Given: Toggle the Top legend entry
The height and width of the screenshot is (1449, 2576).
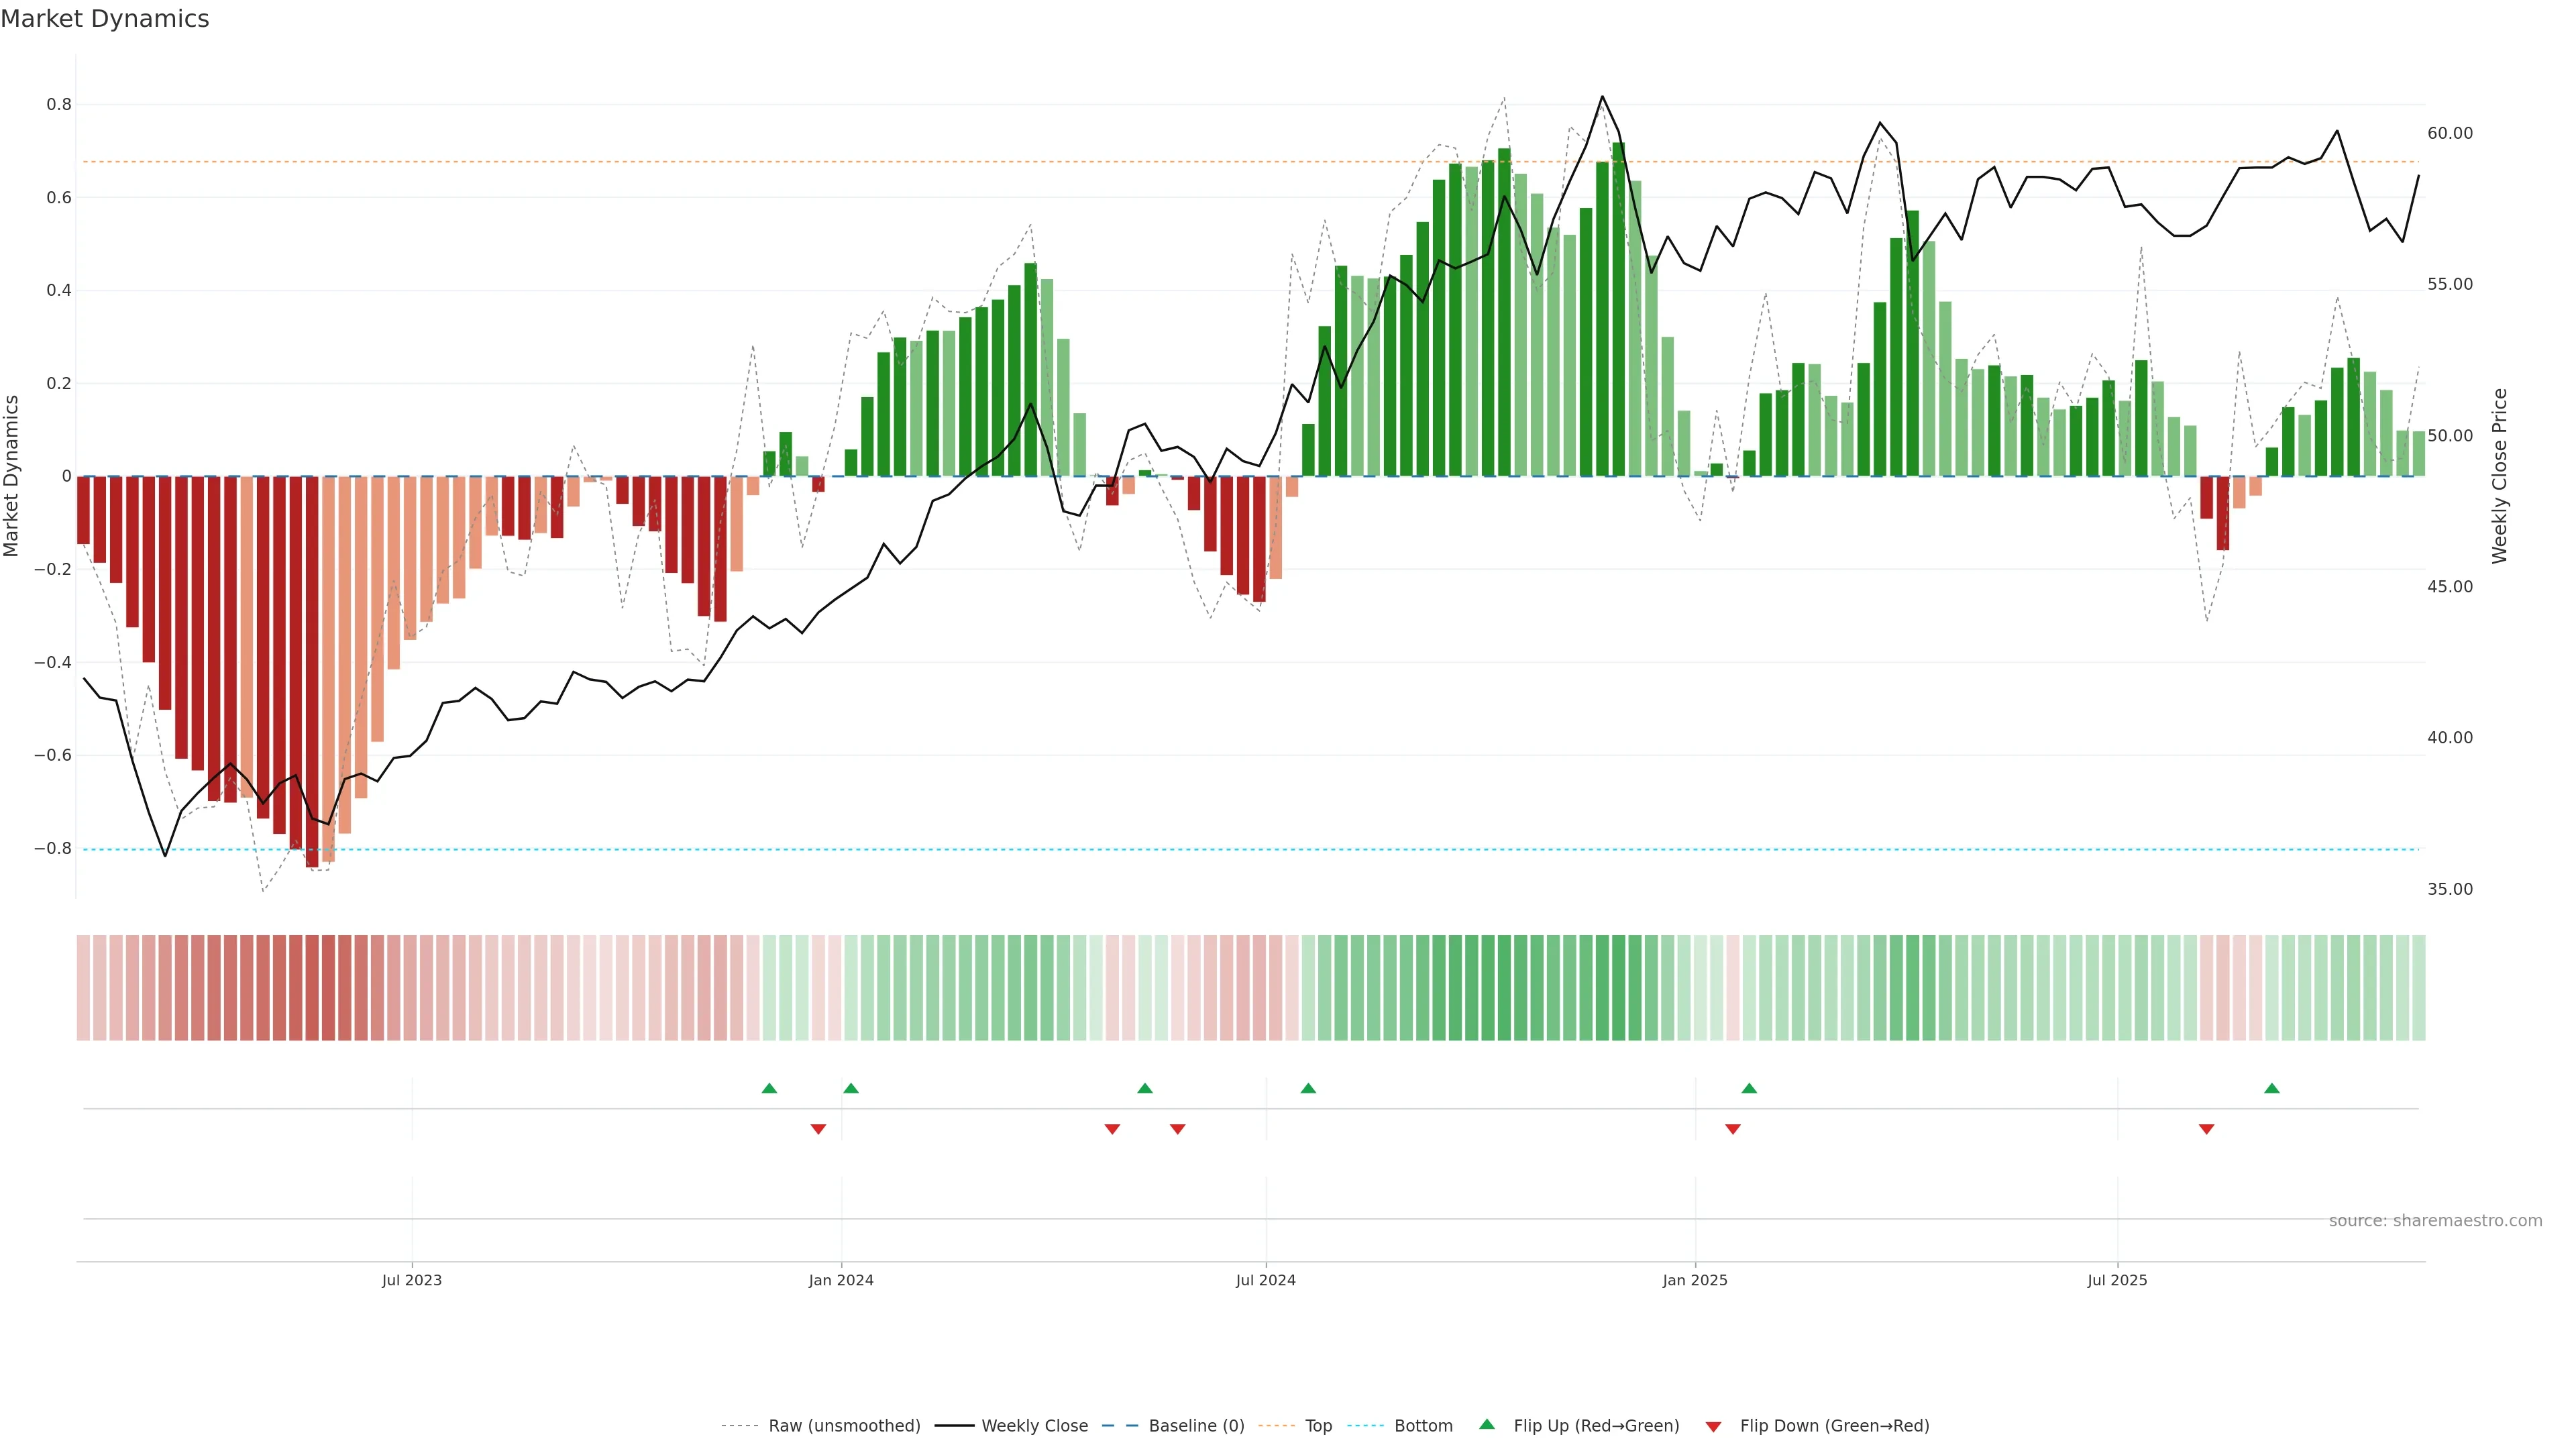Looking at the screenshot, I should coord(1318,1426).
